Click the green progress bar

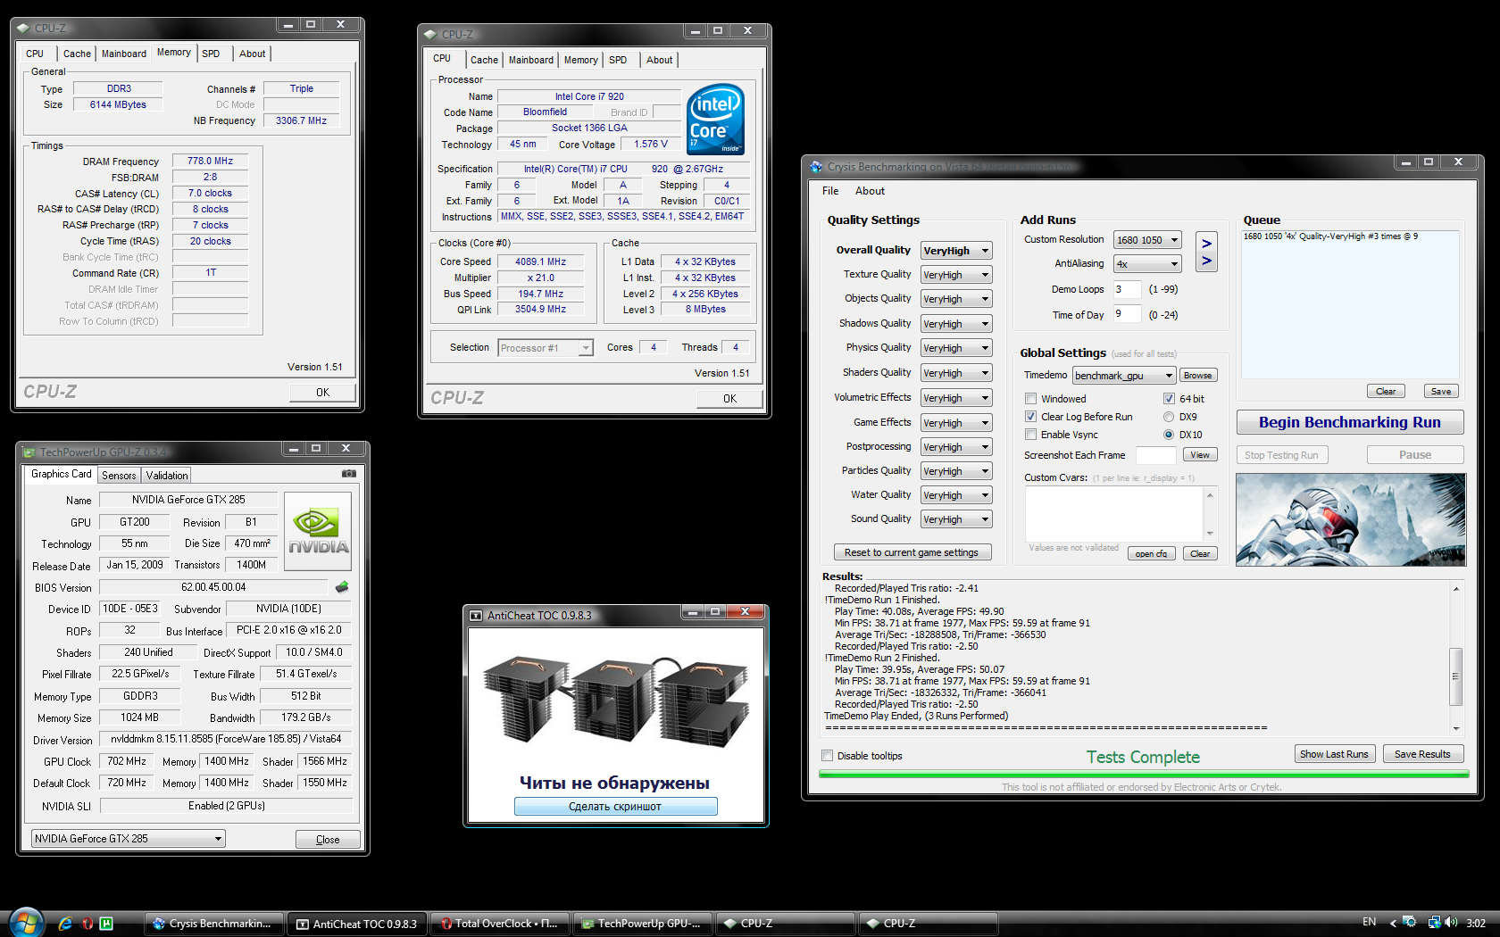(x=1143, y=775)
